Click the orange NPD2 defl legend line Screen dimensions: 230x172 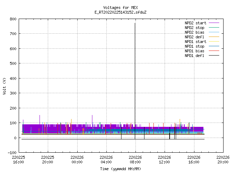point(214,37)
